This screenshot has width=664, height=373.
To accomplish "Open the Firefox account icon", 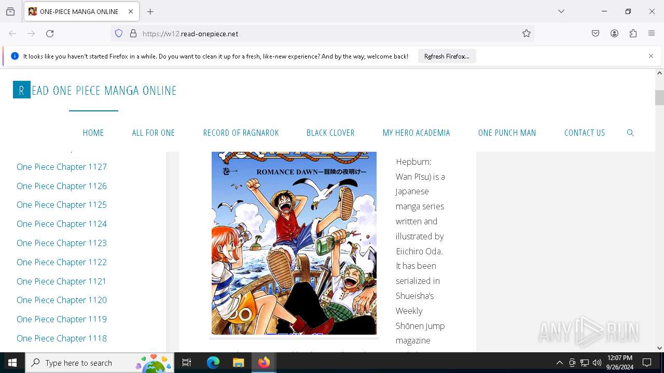I will tap(614, 34).
